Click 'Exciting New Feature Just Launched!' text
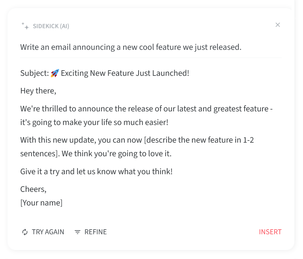This screenshot has height=259, width=303. click(x=125, y=73)
